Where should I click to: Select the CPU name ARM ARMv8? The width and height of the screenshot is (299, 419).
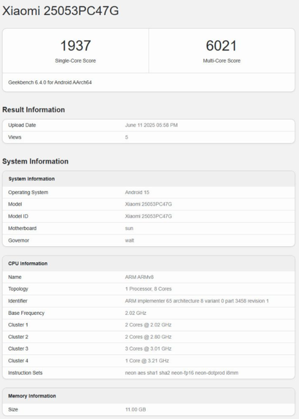139,277
